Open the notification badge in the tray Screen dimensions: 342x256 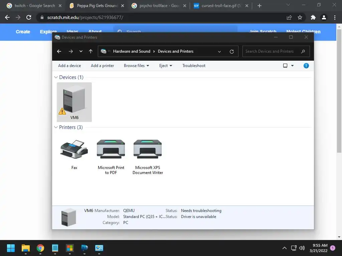click(333, 248)
